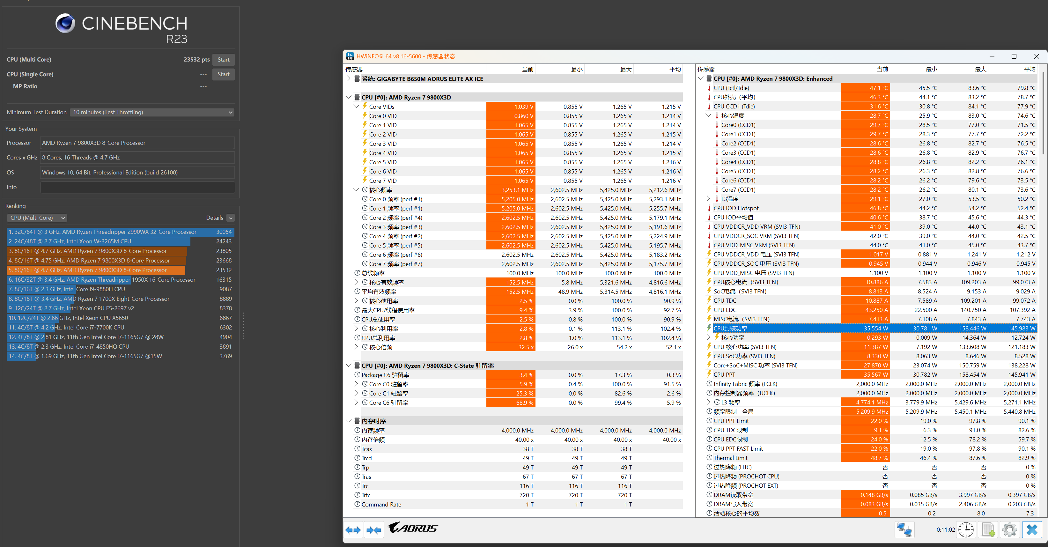Viewport: 1048px width, 547px height.
Task: Close sensors using the blue X icon
Action: [x=1032, y=529]
